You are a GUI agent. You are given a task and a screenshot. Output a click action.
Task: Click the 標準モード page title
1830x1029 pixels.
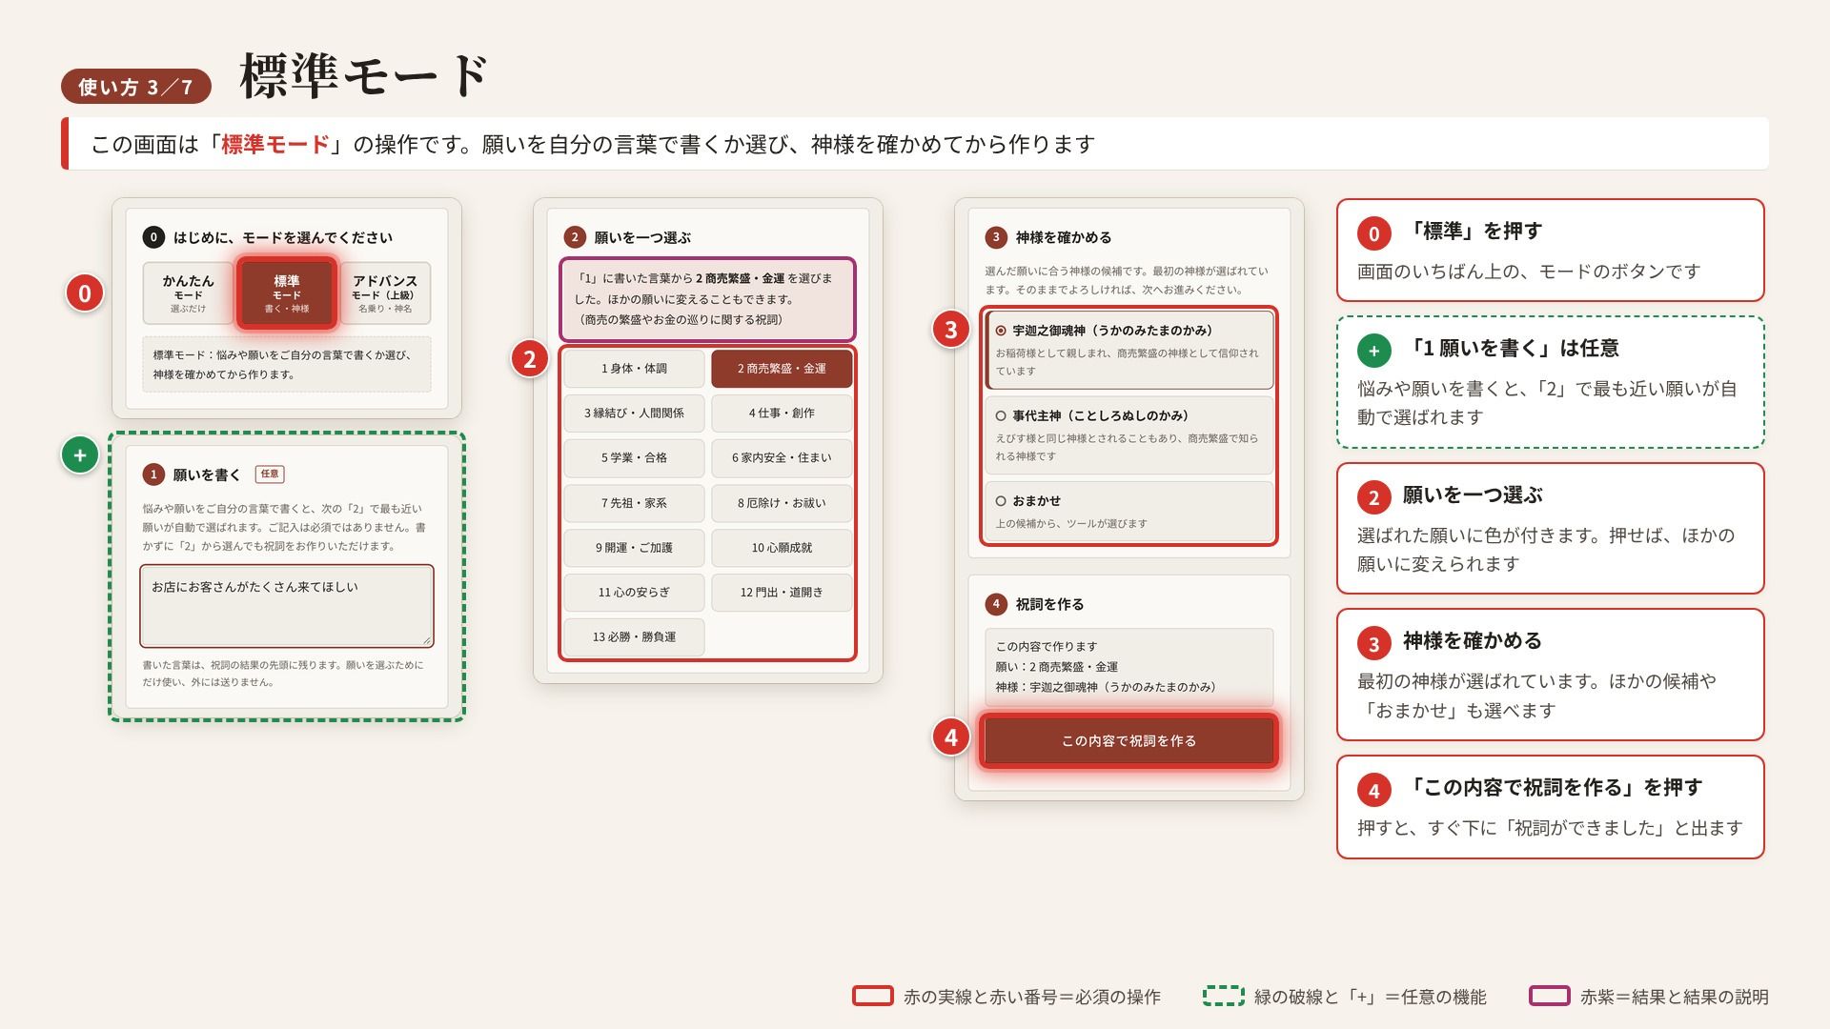point(364,76)
